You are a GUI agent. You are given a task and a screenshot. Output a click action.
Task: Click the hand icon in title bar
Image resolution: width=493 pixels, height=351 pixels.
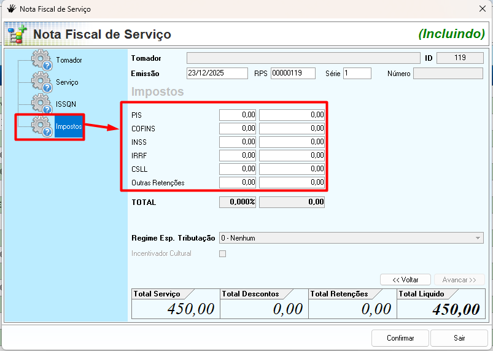pyautogui.click(x=11, y=9)
